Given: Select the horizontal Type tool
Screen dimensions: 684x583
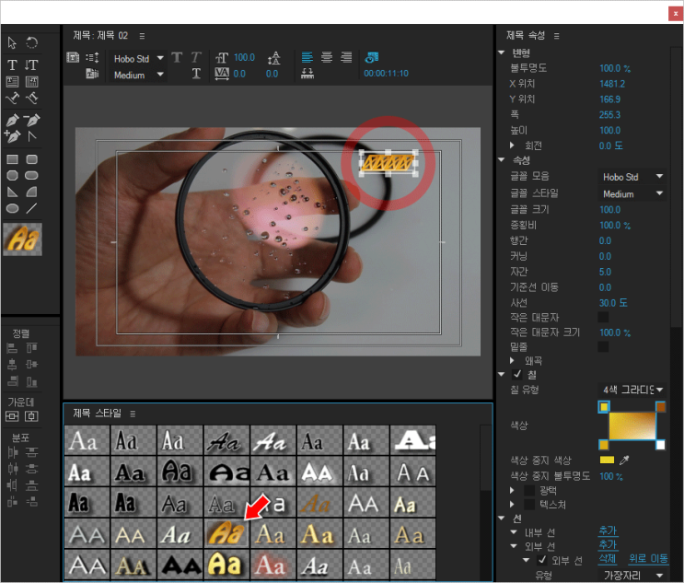Looking at the screenshot, I should click(12, 65).
